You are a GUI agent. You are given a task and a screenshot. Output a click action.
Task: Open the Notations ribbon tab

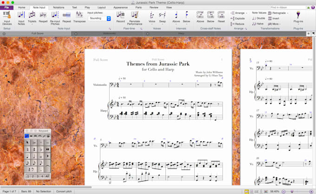click(x=59, y=7)
